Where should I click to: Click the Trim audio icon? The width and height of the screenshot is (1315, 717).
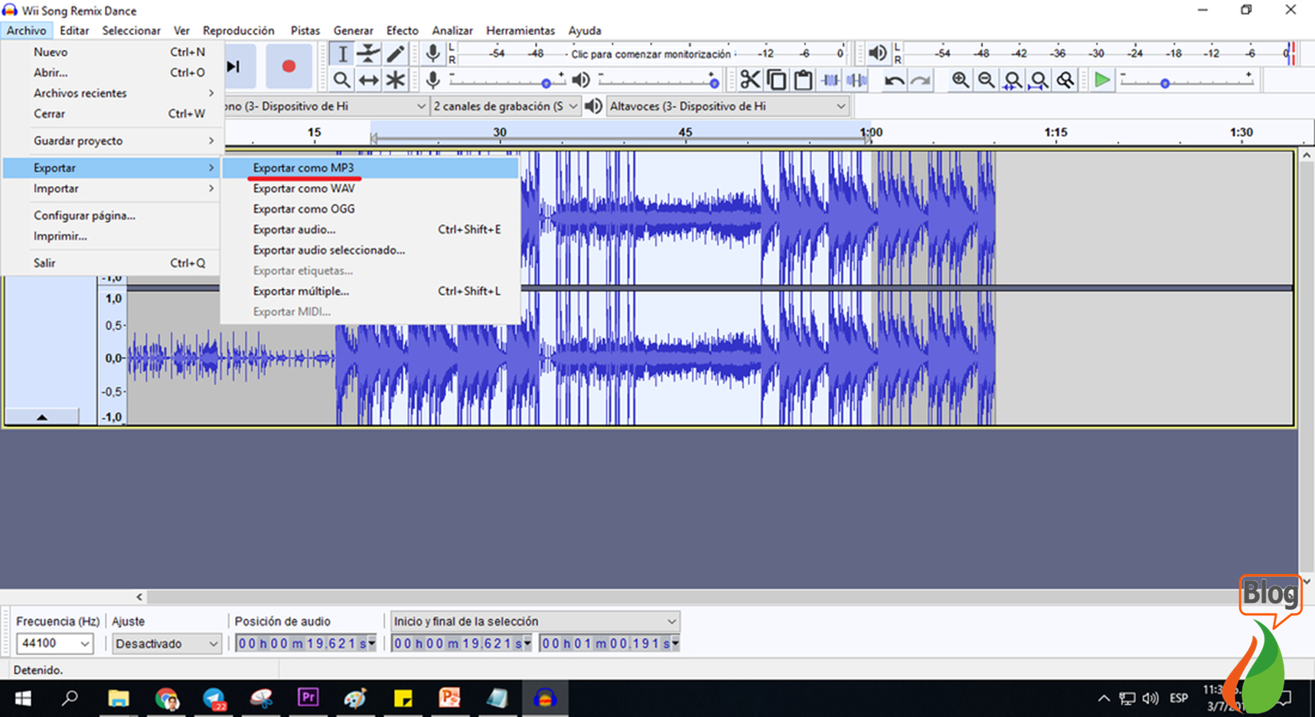click(830, 80)
